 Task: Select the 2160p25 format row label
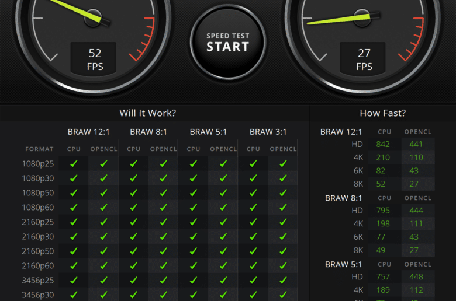click(x=38, y=222)
